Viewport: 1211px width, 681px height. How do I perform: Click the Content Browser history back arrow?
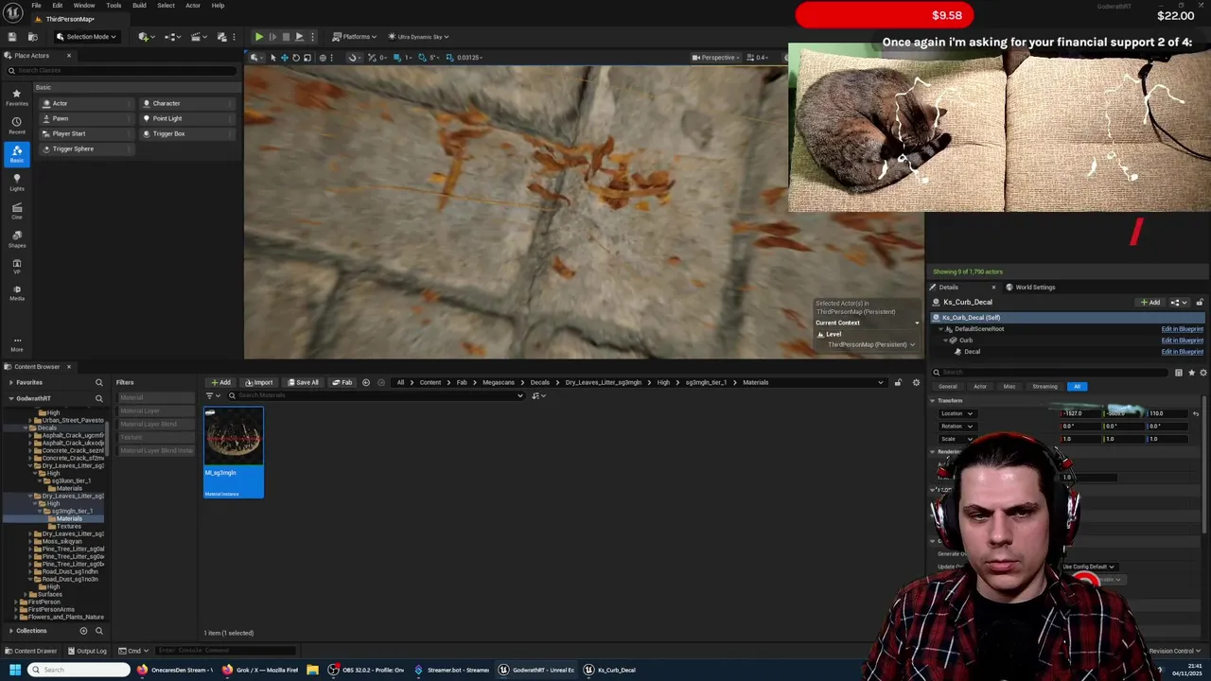tap(366, 382)
